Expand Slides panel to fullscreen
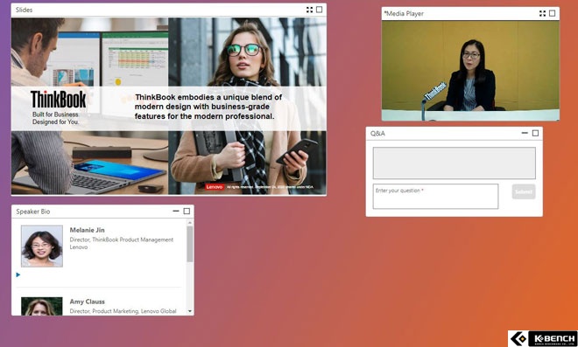The width and height of the screenshot is (578, 347). tap(309, 10)
